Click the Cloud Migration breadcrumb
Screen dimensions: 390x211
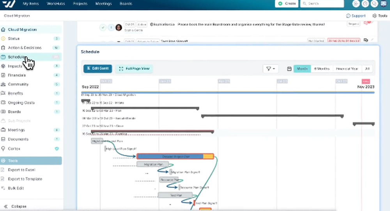pyautogui.click(x=17, y=16)
